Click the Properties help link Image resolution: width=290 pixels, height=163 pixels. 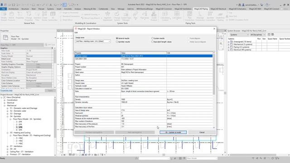tap(6, 91)
